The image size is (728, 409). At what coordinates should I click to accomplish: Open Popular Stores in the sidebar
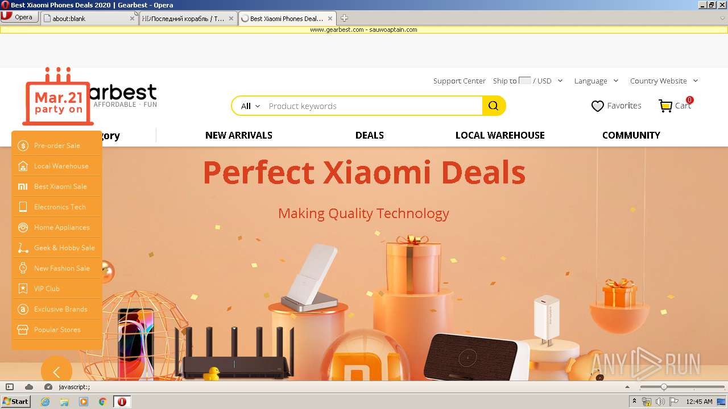click(57, 329)
